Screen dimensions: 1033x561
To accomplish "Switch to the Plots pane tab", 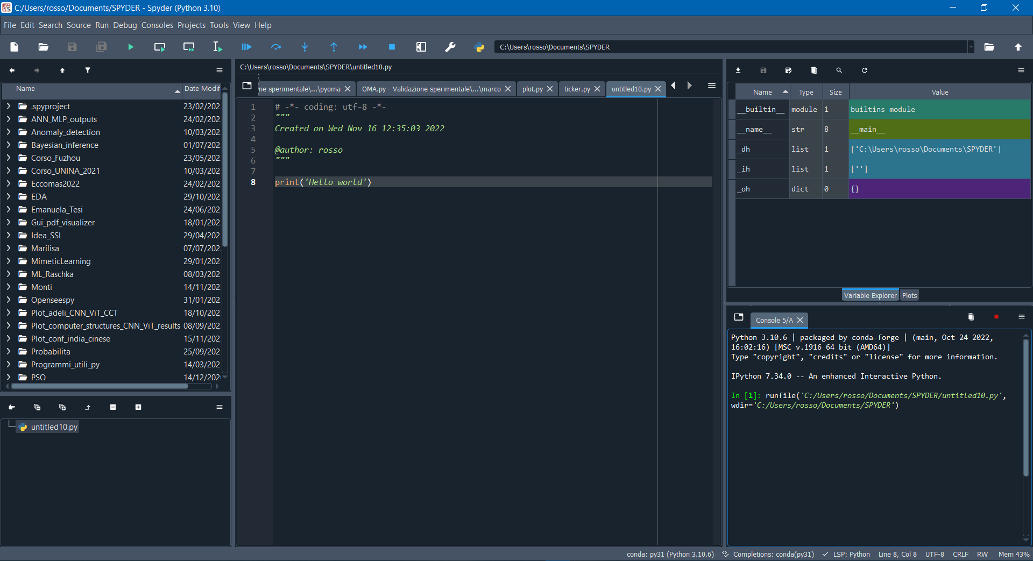I will pyautogui.click(x=909, y=295).
